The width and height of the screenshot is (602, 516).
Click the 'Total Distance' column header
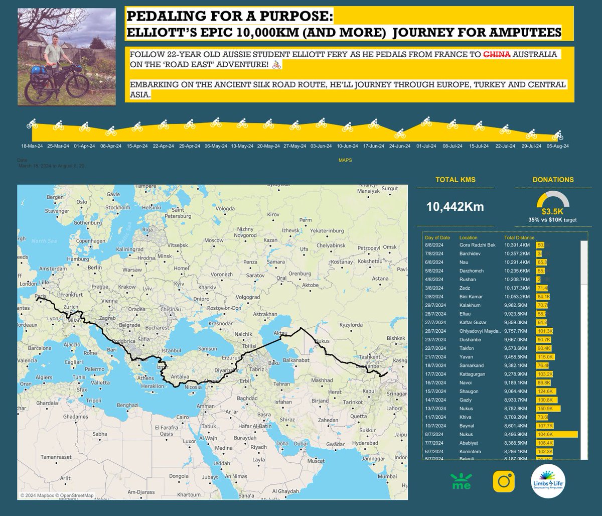point(519,237)
